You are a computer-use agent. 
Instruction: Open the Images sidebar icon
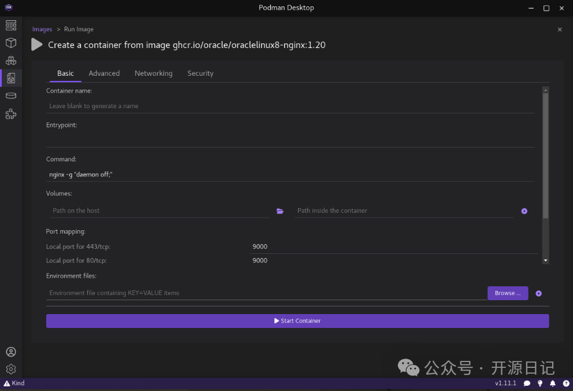click(10, 78)
